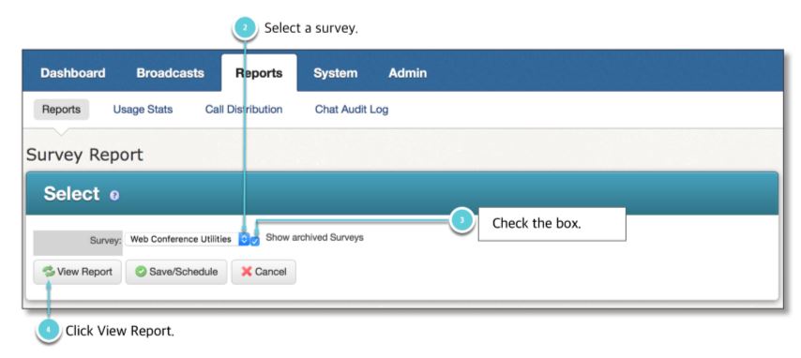Image resolution: width=801 pixels, height=358 pixels.
Task: Open the System tab
Action: pyautogui.click(x=335, y=73)
